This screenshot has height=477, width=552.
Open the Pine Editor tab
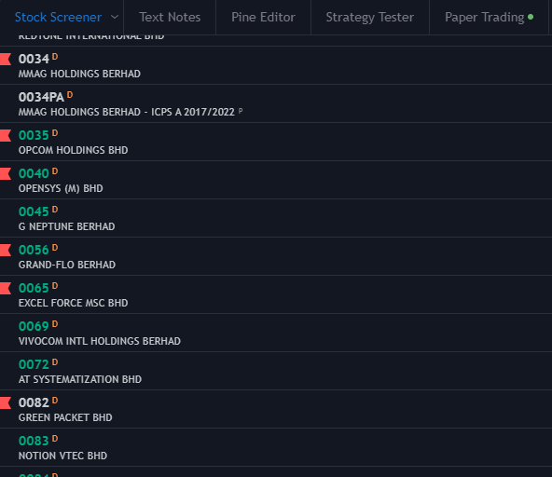click(x=263, y=18)
